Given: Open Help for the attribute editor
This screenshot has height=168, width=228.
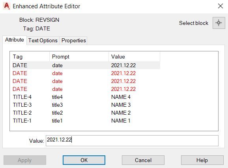Looking at the screenshot, I should [x=202, y=160].
